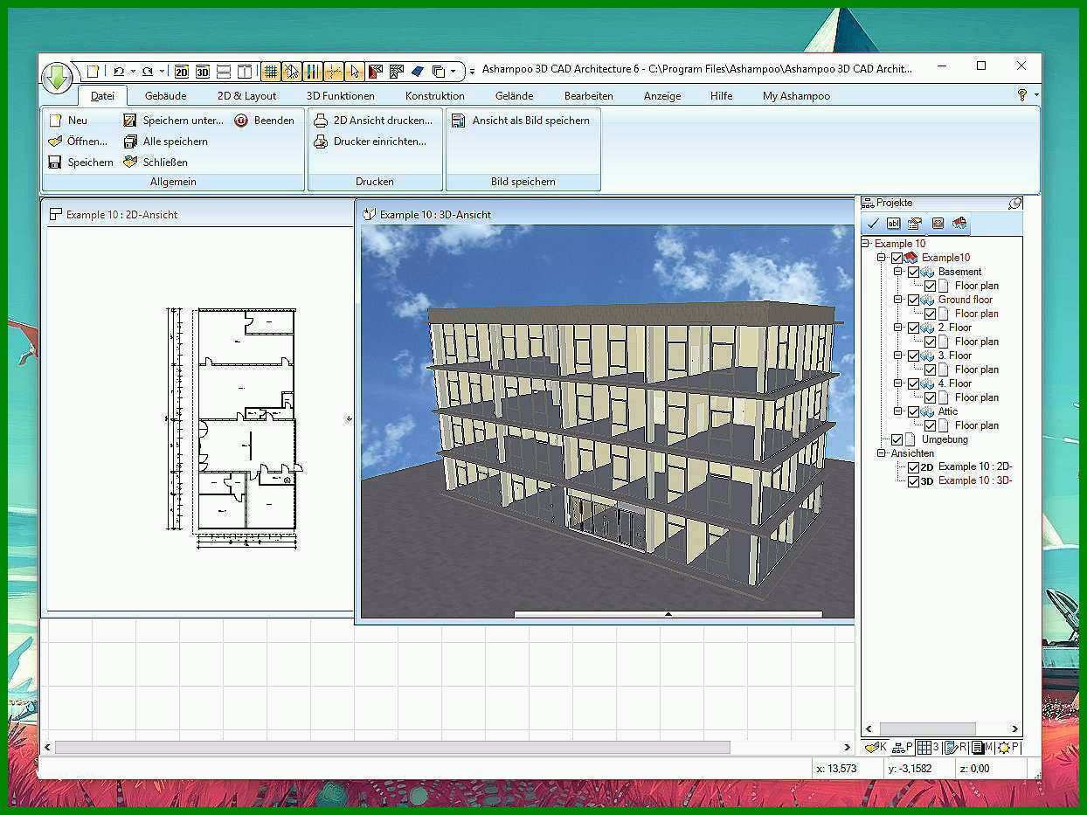Collapse the 2. Floor tree node
Screen dimensions: 1087x815
tap(897, 328)
